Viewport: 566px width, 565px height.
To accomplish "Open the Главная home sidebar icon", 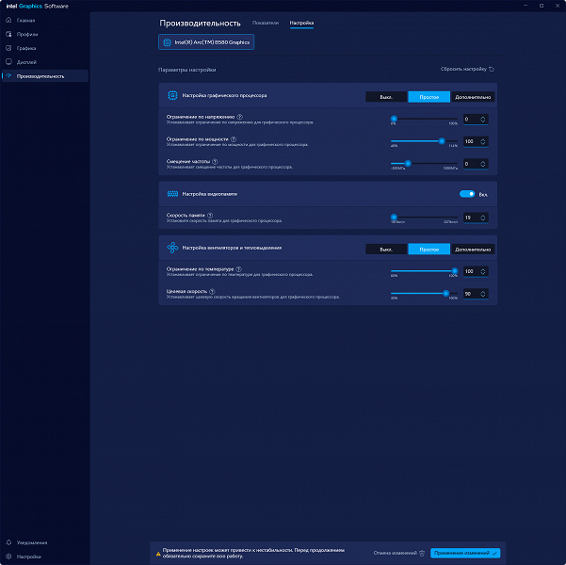I will pos(9,20).
